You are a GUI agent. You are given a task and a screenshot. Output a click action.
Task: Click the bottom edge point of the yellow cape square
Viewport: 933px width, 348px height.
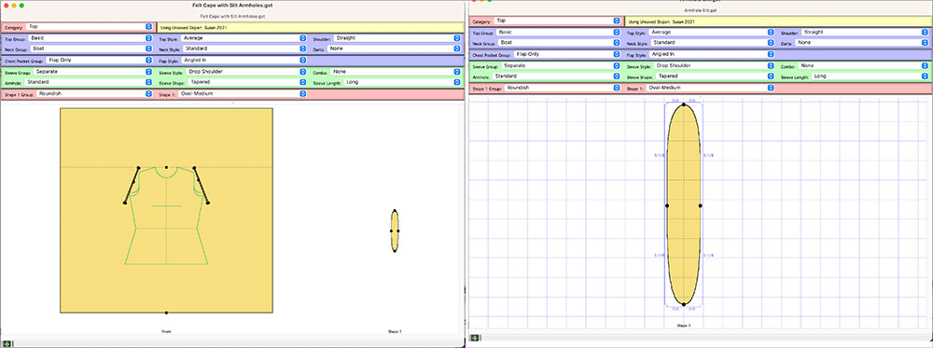(167, 313)
